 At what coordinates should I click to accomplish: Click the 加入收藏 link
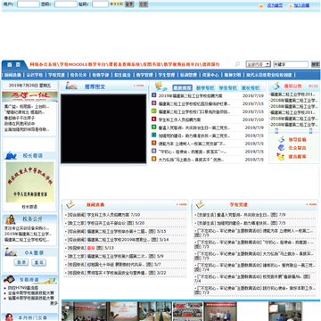(x=301, y=5)
